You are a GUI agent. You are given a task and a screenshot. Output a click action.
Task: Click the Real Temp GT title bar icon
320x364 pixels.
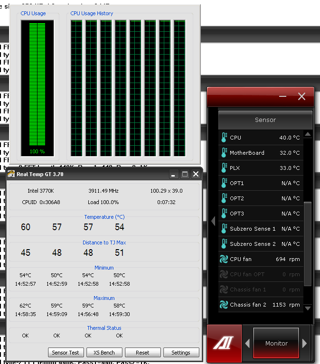coord(11,174)
